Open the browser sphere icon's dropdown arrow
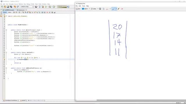Screen dimensions: 186x104 (38, 7)
